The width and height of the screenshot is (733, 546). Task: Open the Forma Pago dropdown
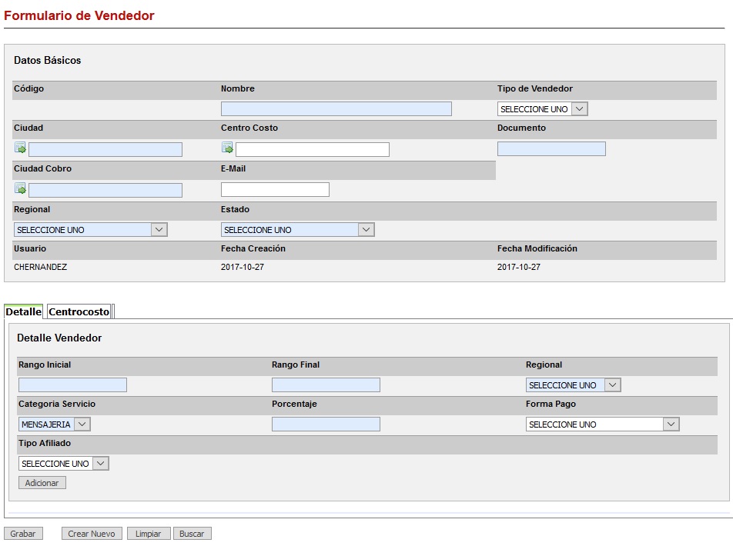coord(602,424)
